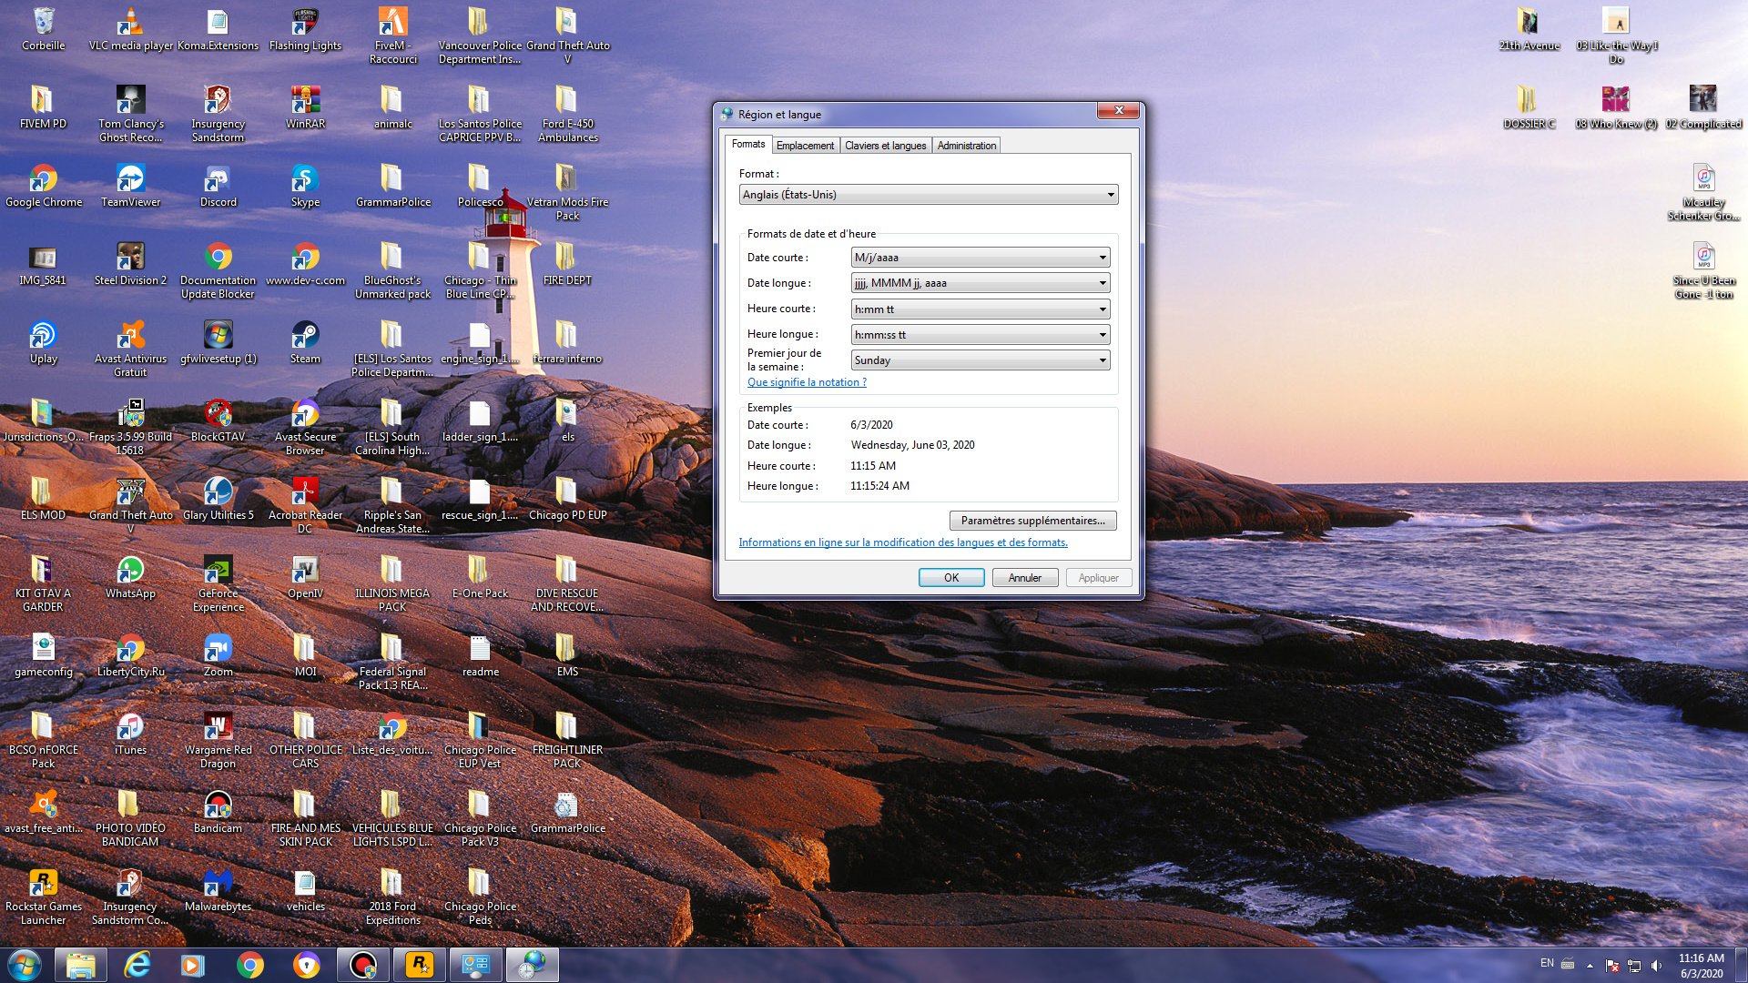
Task: Open the Corbeille recycle bin
Action: click(43, 23)
